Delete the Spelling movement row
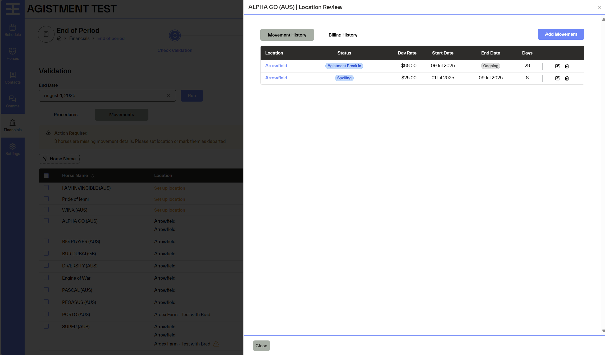 pos(567,78)
